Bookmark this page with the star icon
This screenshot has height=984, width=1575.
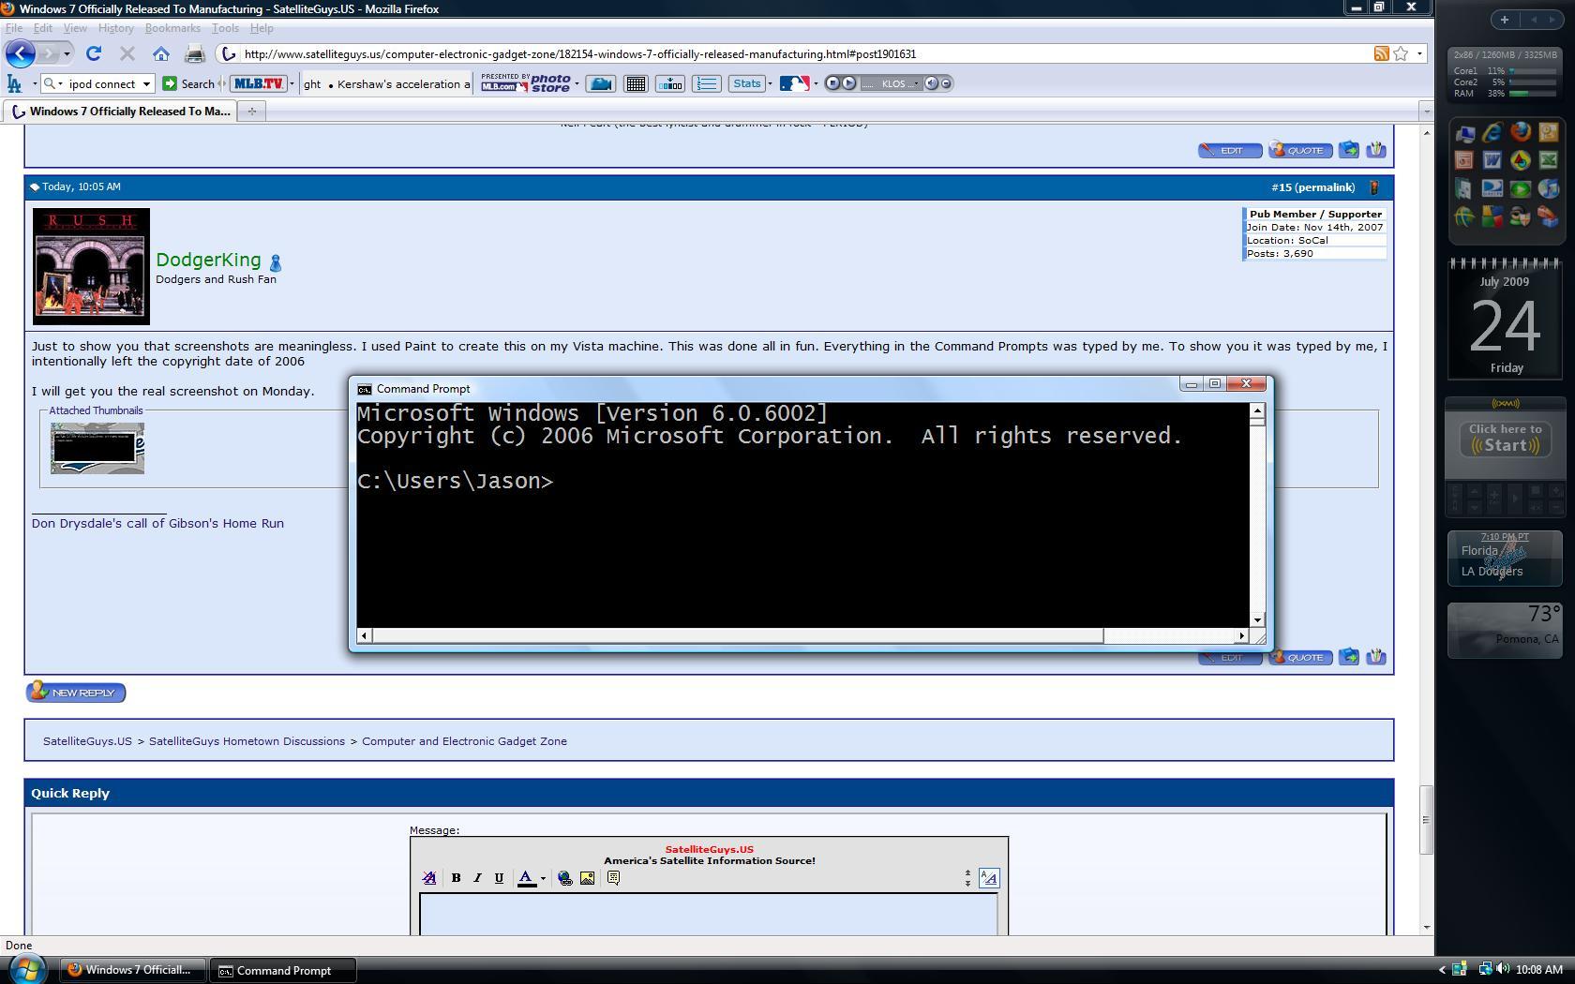click(1401, 53)
